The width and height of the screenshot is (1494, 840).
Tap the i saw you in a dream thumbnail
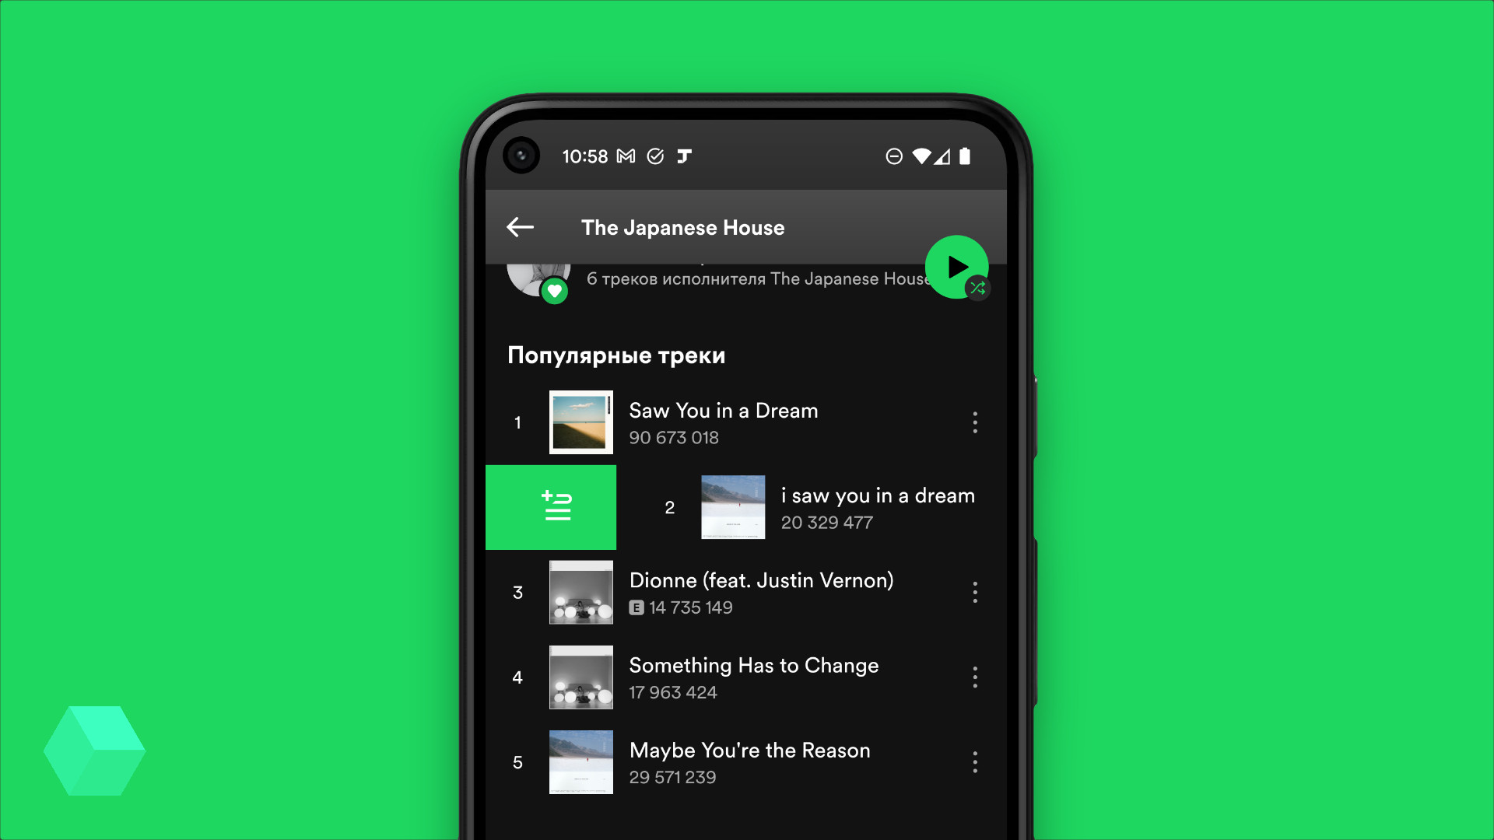[x=731, y=506]
